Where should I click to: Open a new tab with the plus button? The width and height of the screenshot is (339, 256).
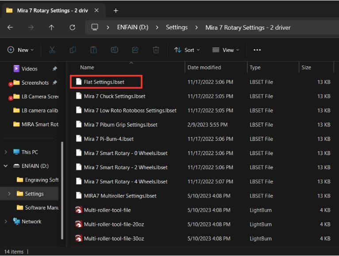116,11
